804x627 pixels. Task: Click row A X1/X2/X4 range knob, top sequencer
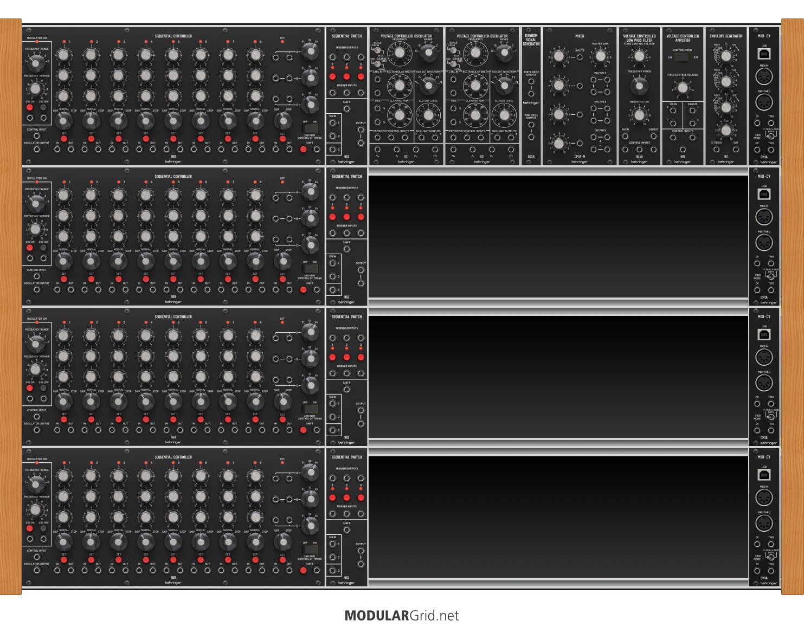pyautogui.click(x=310, y=51)
